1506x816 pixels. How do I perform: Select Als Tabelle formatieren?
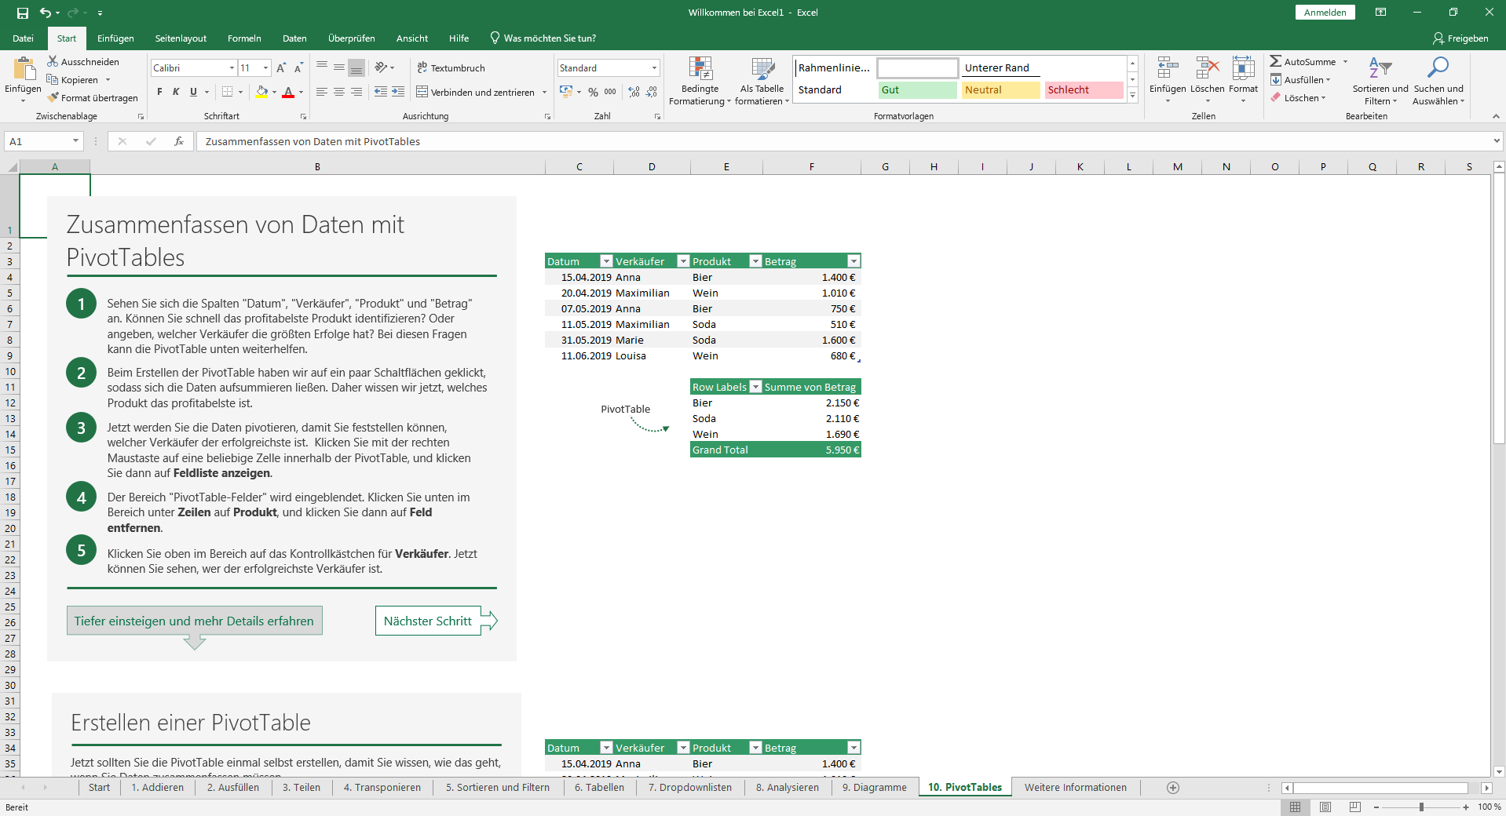tap(760, 81)
